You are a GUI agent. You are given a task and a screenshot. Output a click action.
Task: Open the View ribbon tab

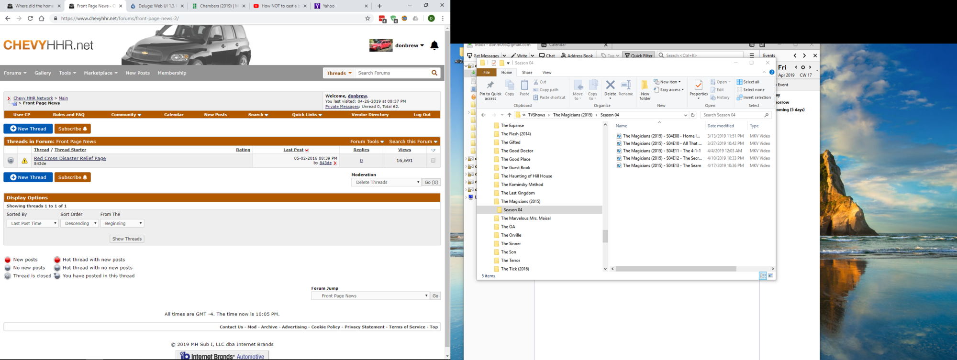tap(546, 73)
